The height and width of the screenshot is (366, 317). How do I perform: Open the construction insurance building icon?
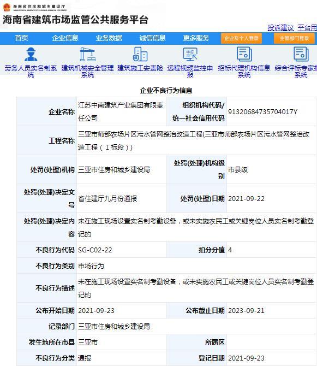click(x=140, y=54)
